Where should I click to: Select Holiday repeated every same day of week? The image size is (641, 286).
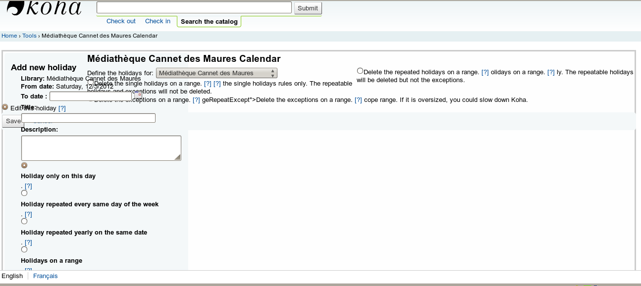[24, 193]
